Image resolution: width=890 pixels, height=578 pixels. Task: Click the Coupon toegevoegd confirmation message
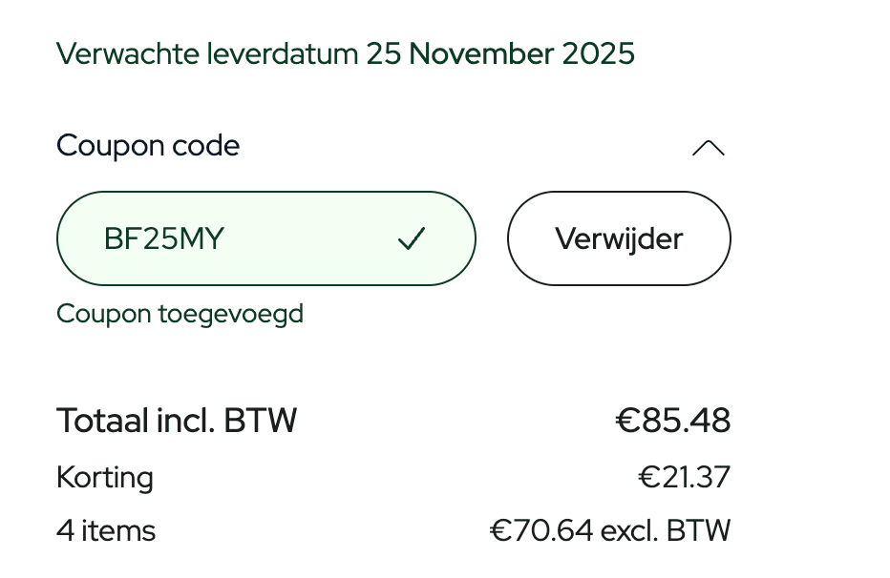pos(180,313)
